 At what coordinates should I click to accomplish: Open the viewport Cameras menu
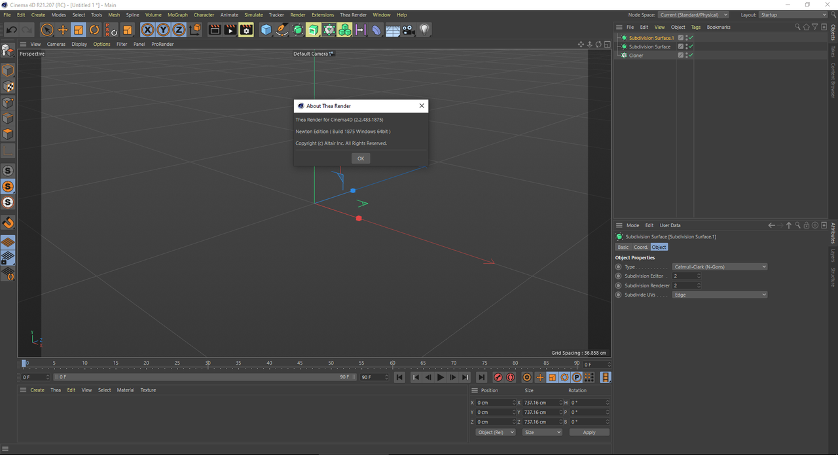[56, 44]
